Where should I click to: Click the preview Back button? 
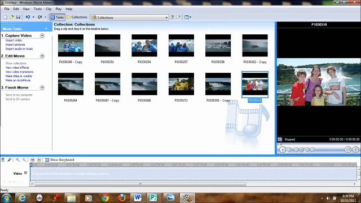296,150
